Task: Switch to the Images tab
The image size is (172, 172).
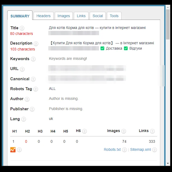Action: 64,16
